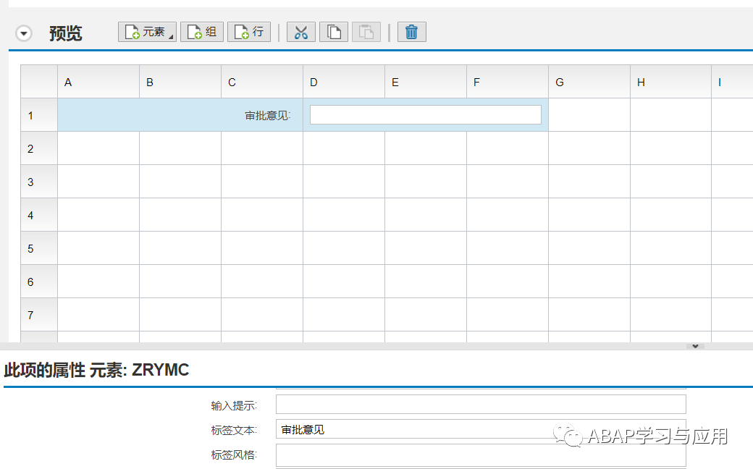Image resolution: width=753 pixels, height=469 pixels.
Task: Collapse panel with the splitter arrow
Action: (695, 346)
